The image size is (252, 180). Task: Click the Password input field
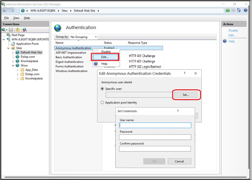(x=155, y=137)
